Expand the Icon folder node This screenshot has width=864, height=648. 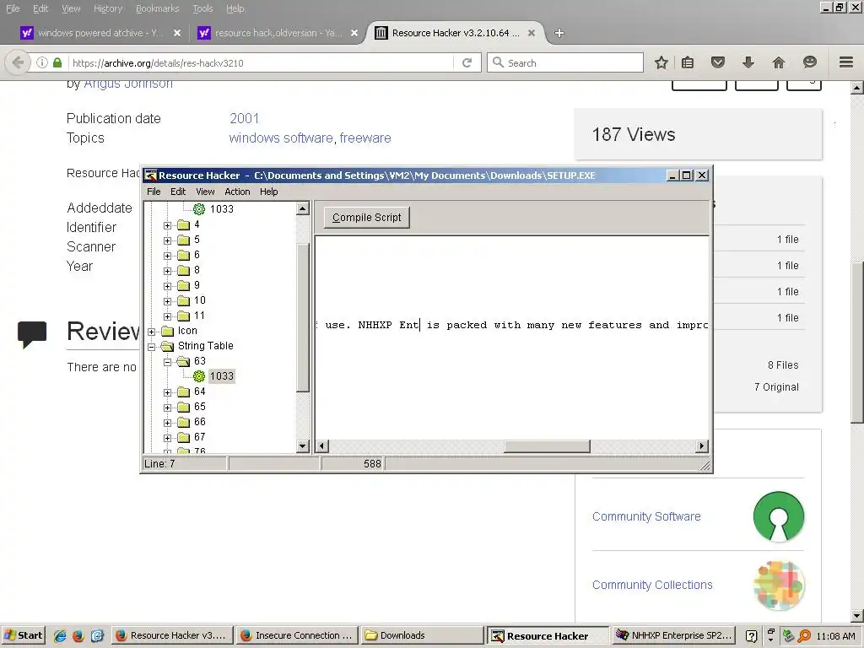point(152,332)
